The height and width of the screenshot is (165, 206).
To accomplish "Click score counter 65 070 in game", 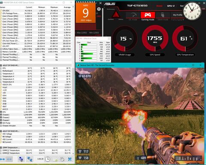I will coord(85,76).
